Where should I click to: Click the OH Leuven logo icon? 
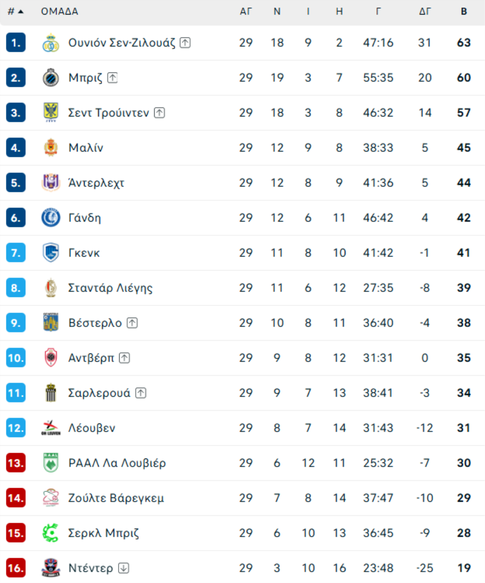point(51,428)
